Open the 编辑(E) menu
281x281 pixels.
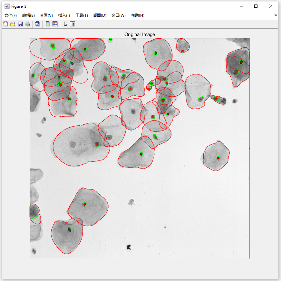(28, 15)
